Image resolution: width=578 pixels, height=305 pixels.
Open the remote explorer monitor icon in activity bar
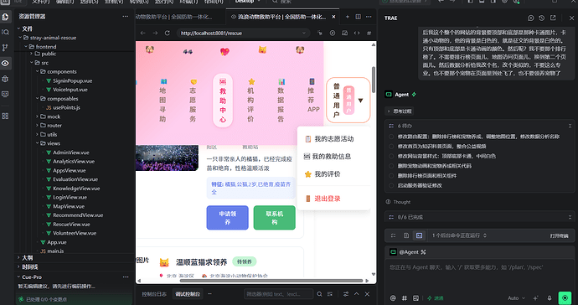point(5,94)
